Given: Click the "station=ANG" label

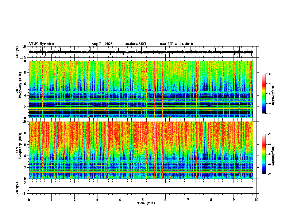Looking at the screenshot, I should point(136,44).
